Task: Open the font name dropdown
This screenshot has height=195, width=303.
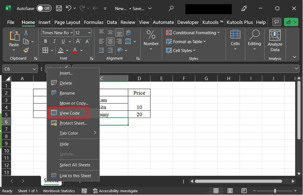Action: (x=71, y=33)
